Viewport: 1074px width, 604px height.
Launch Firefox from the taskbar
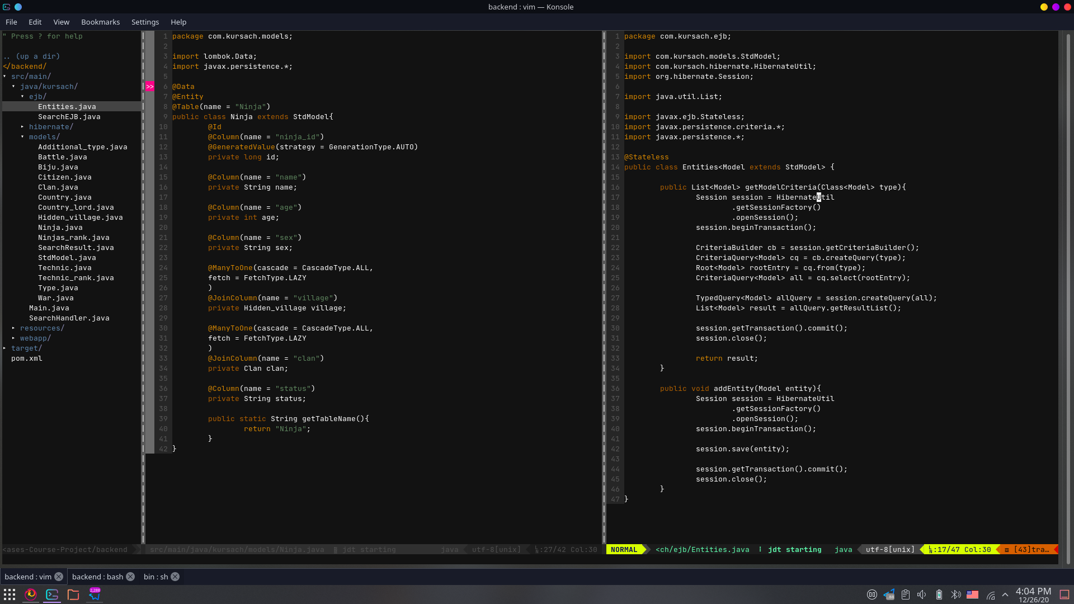(x=31, y=594)
